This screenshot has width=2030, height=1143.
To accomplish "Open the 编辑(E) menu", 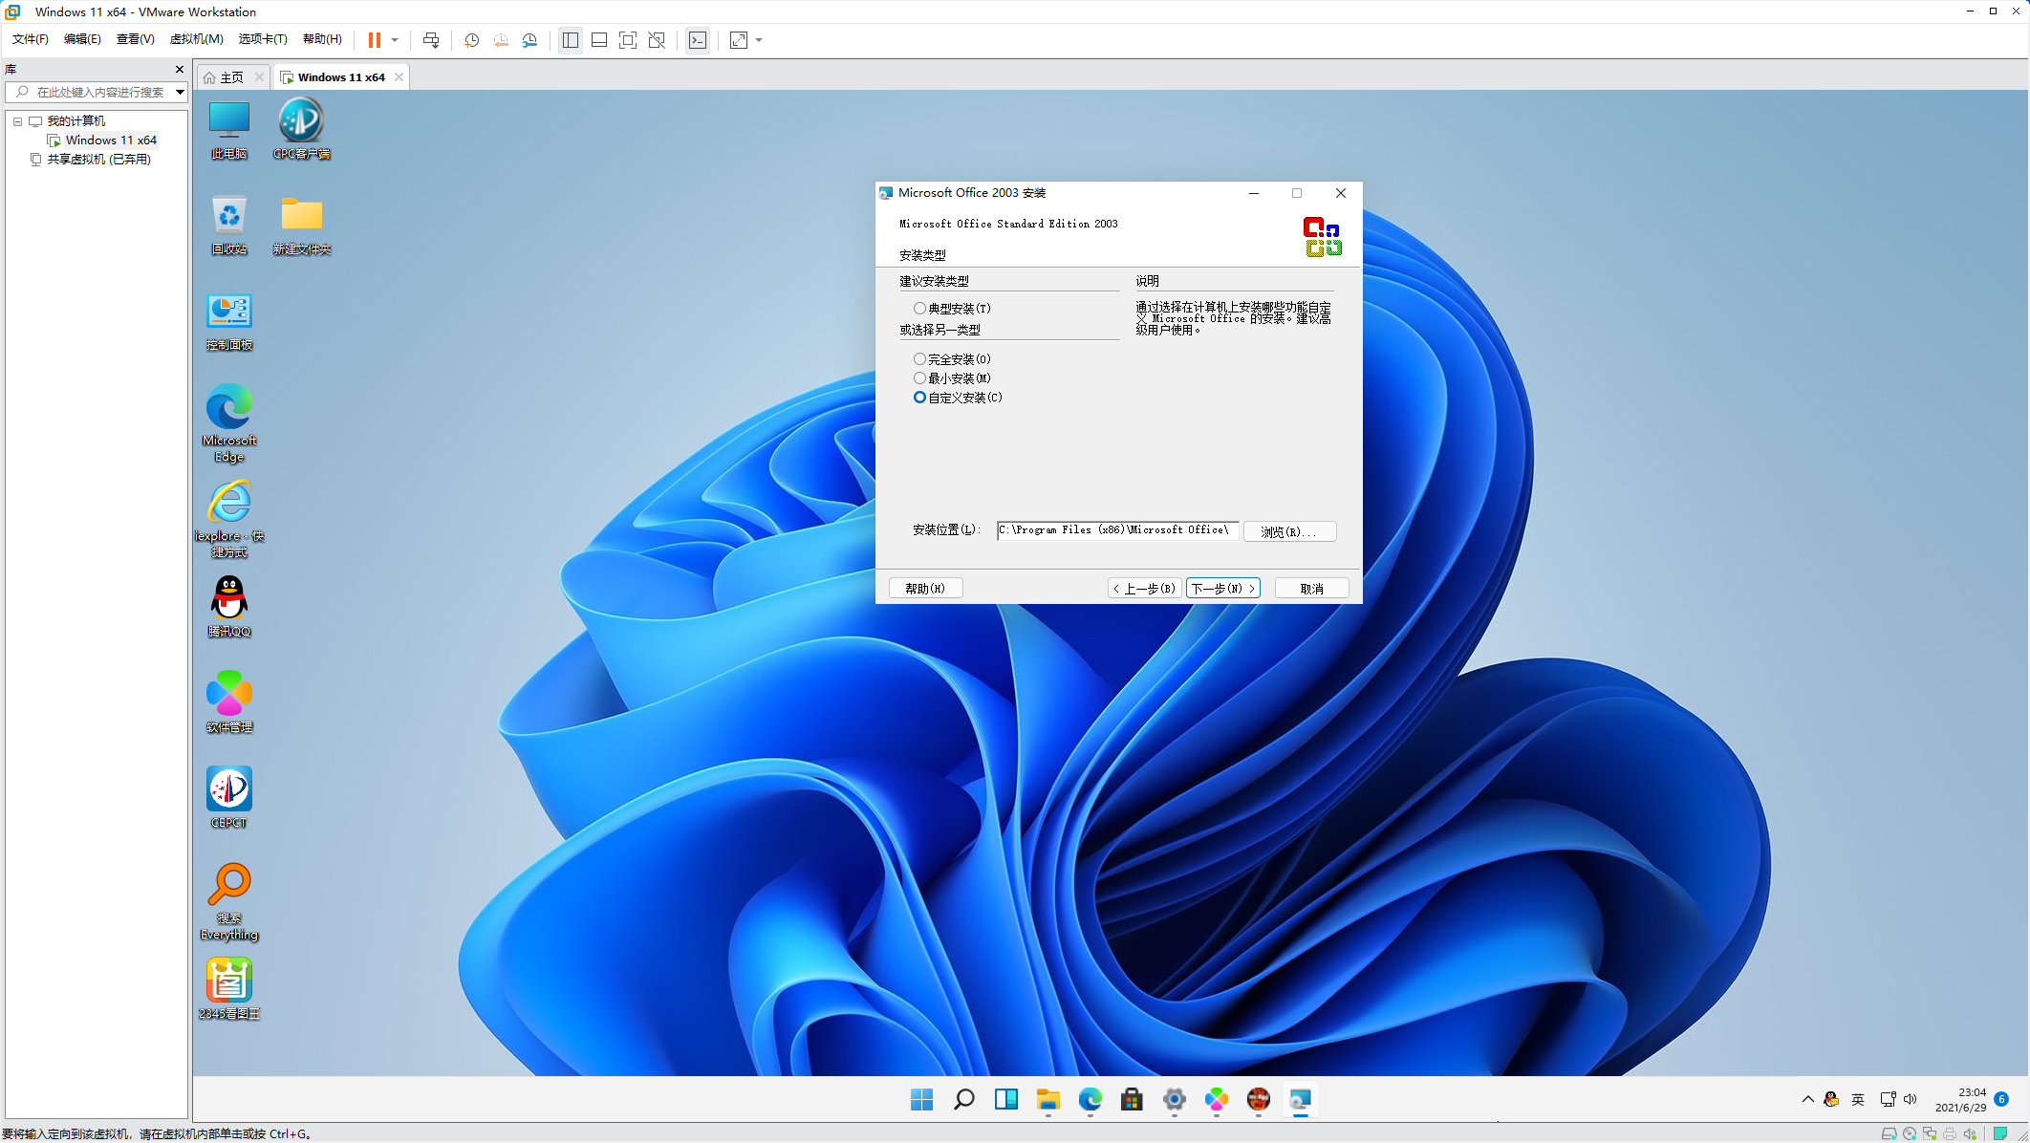I will point(82,39).
